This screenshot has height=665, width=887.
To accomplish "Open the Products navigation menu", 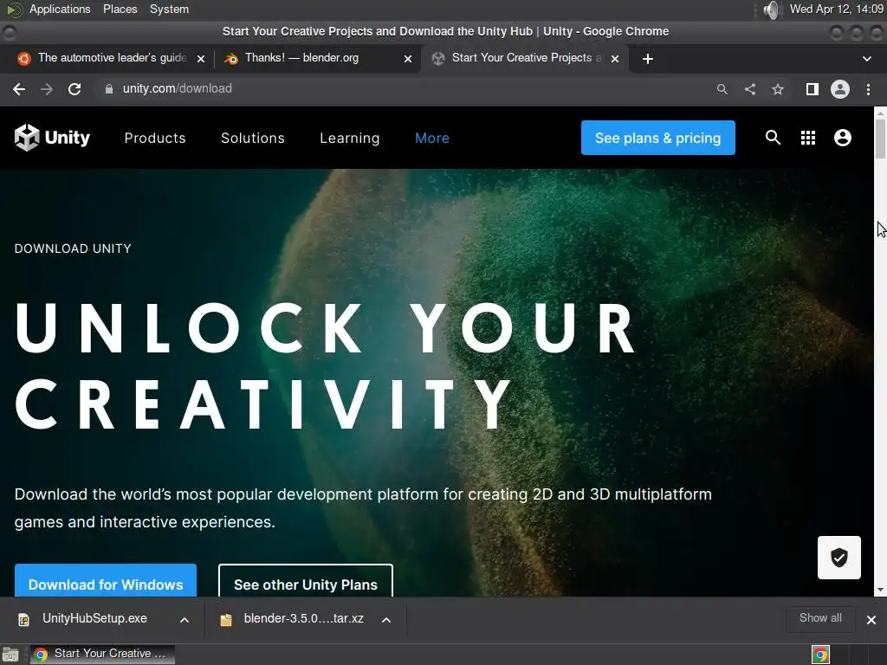I will click(x=155, y=138).
